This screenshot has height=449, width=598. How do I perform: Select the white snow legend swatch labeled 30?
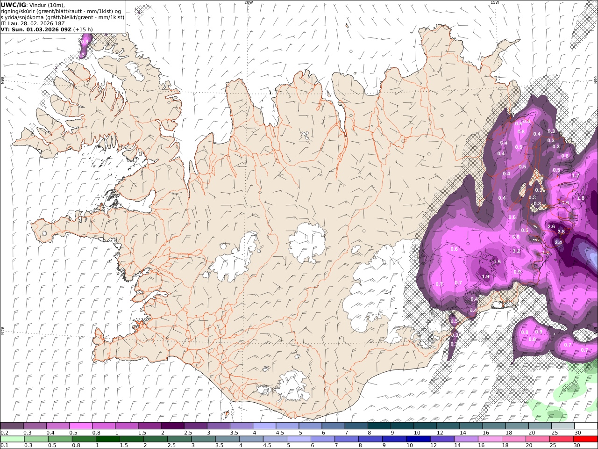point(586,426)
